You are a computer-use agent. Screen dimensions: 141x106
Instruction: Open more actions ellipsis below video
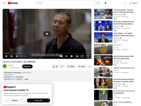coord(89,66)
